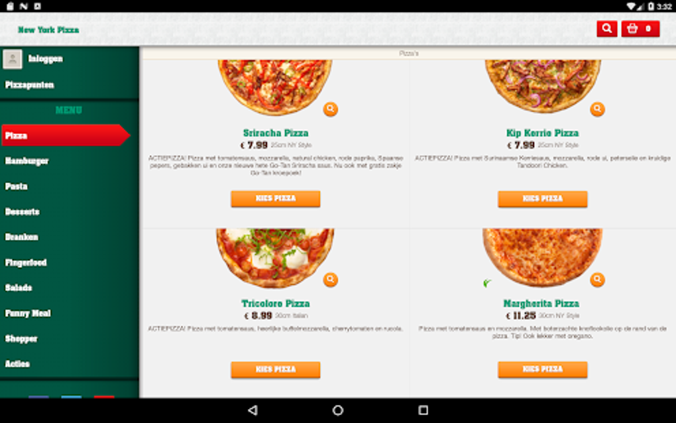Viewport: 676px width, 423px height.
Task: Choose Kies Pizza for Sriracha Pizza
Action: [x=276, y=198]
